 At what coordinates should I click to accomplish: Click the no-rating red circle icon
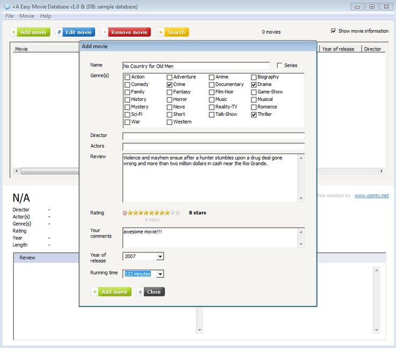pyautogui.click(x=125, y=213)
